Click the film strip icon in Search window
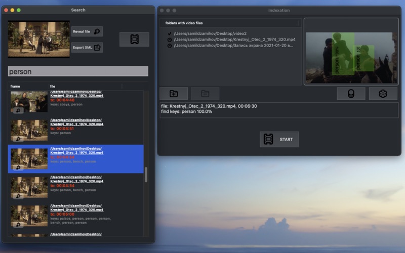This screenshot has height=253, width=405. click(134, 39)
